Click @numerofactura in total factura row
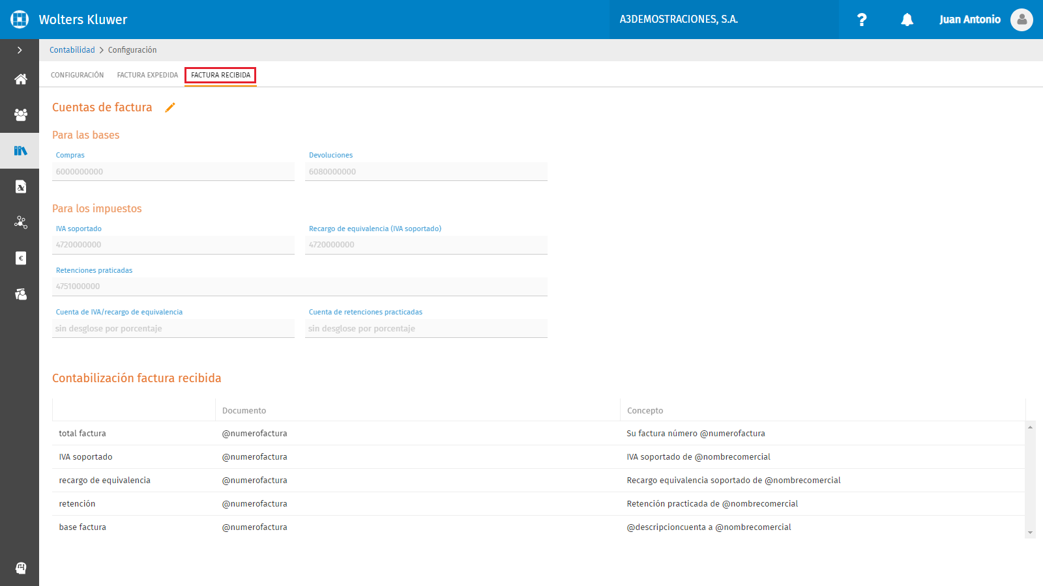Viewport: 1043px width, 586px height. click(254, 434)
